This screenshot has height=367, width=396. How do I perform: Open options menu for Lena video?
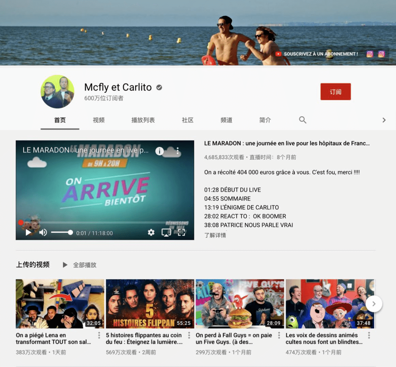[x=99, y=335]
